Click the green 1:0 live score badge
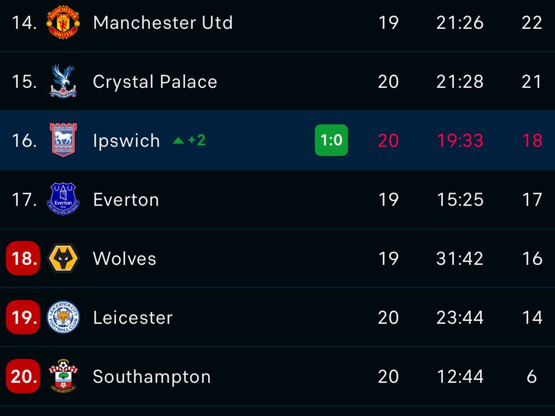555x416 pixels. click(x=331, y=140)
